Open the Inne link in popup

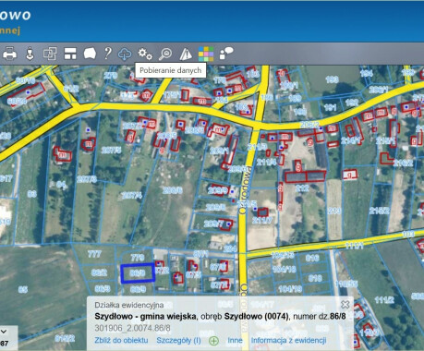pyautogui.click(x=235, y=340)
